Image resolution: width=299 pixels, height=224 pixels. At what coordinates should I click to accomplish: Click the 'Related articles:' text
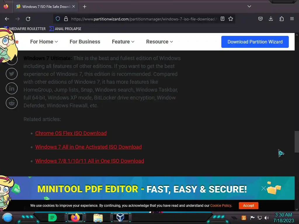42,119
